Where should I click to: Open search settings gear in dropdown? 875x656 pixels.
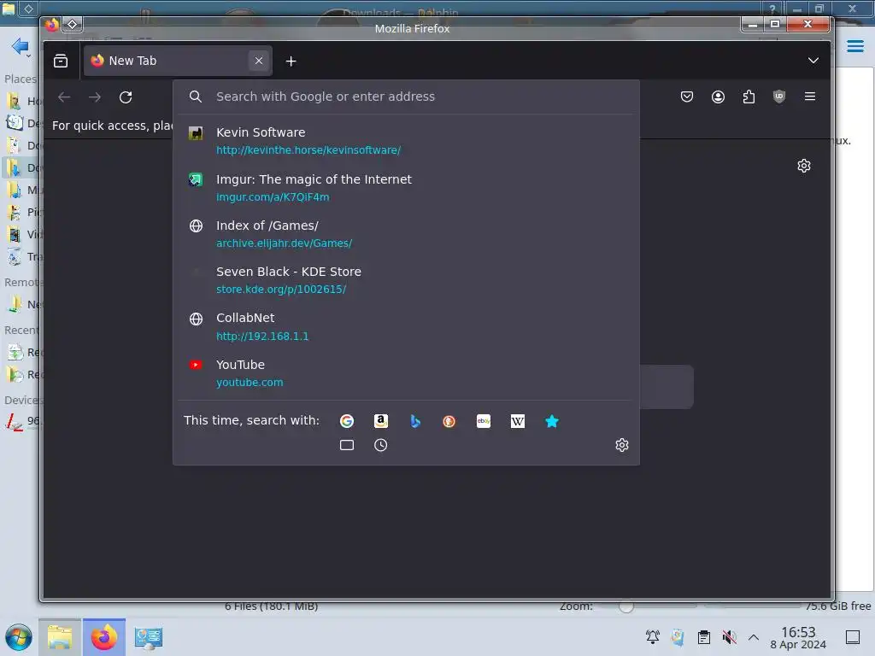(x=622, y=444)
